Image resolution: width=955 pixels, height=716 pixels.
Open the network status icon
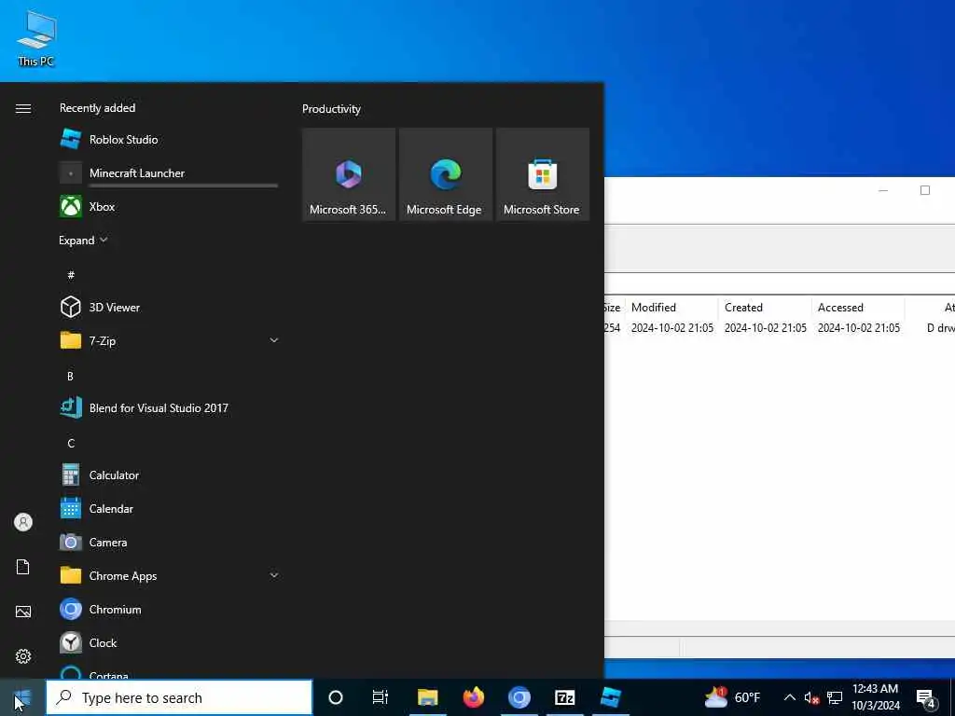click(x=835, y=697)
